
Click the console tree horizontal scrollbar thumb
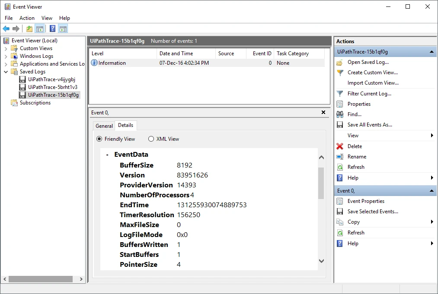[41, 279]
